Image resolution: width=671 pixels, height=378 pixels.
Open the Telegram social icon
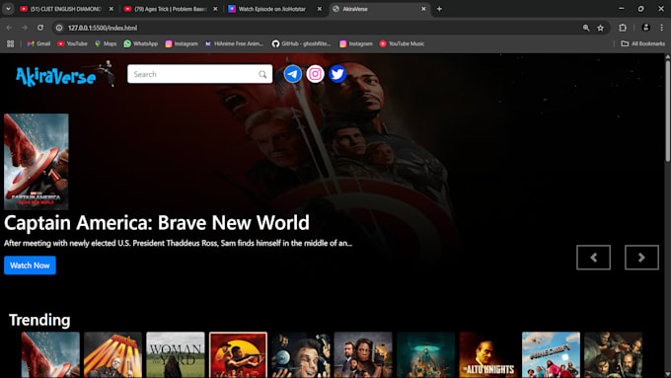tap(293, 74)
